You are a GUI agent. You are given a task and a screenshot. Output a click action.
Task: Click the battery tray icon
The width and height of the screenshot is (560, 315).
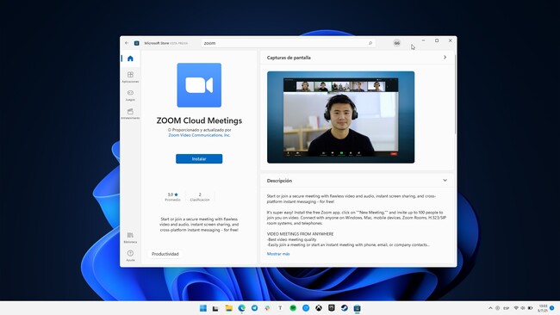click(530, 308)
